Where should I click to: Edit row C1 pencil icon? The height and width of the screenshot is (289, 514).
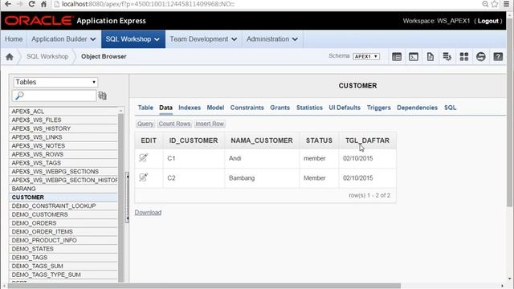tap(143, 157)
